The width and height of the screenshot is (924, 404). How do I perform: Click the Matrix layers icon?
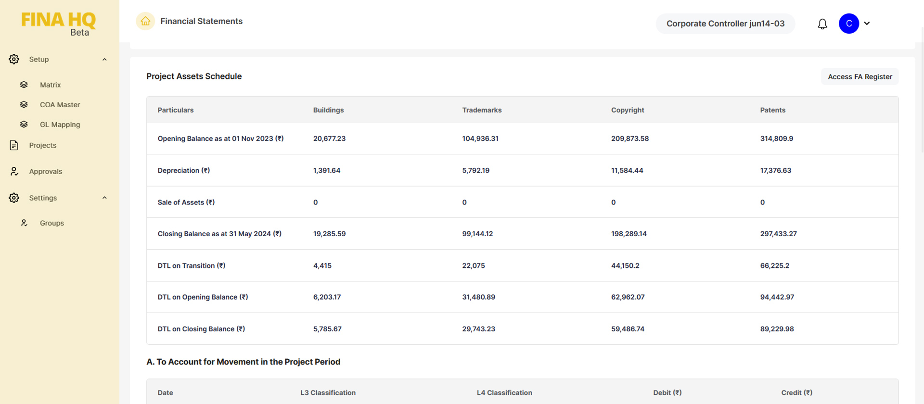click(x=24, y=85)
